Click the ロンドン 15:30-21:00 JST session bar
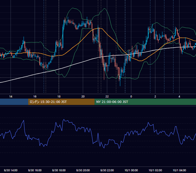Image resolution: width=196 pixels, height=173 pixels. pyautogui.click(x=61, y=102)
